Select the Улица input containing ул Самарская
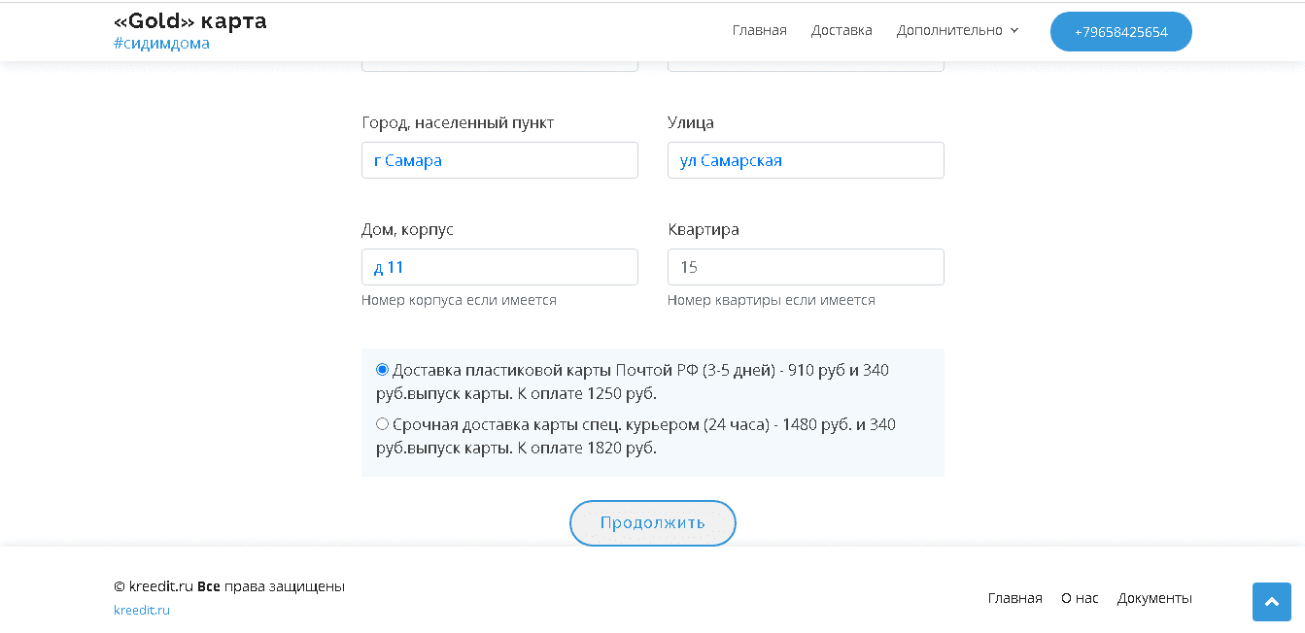 (805, 159)
